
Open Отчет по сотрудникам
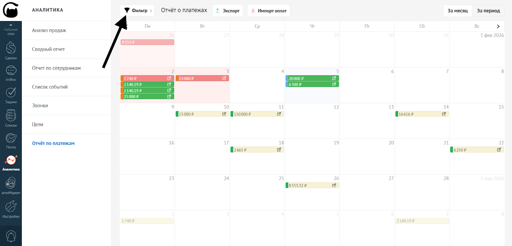click(56, 68)
